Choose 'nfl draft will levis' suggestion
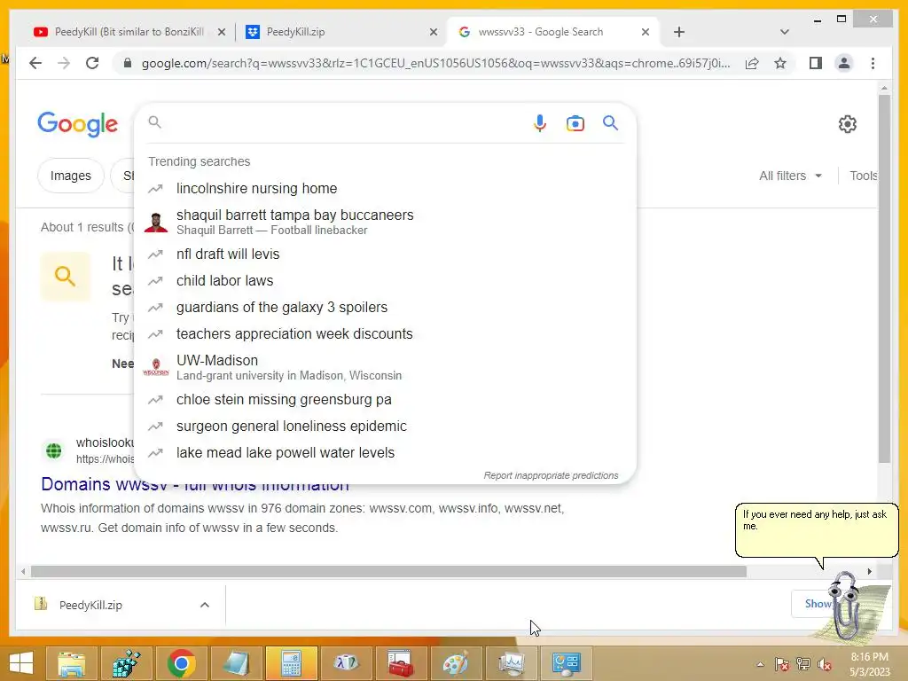The height and width of the screenshot is (681, 908). tap(385, 254)
